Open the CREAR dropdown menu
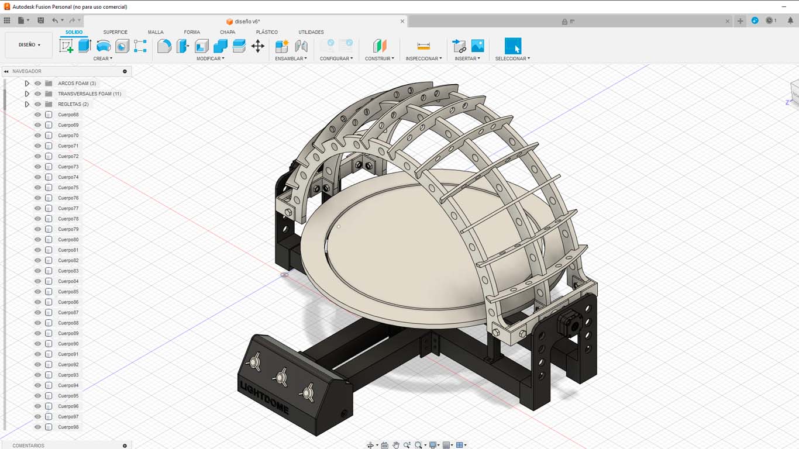Screen dimensions: 799x449 coord(103,58)
